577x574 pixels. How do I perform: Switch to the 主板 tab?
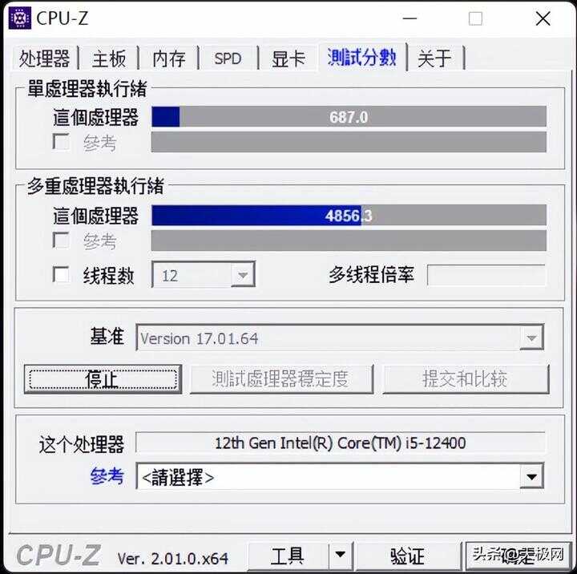tap(109, 59)
